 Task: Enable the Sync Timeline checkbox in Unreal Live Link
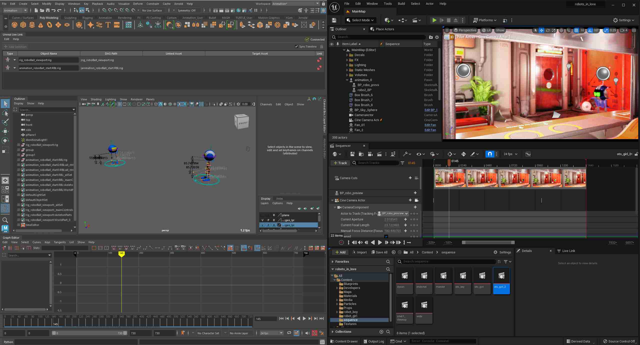tap(297, 47)
